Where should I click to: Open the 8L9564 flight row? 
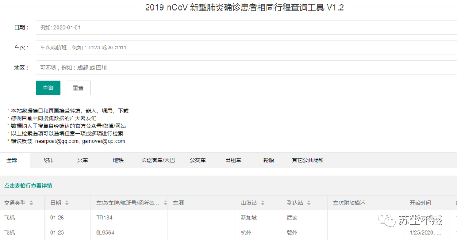click(228, 232)
